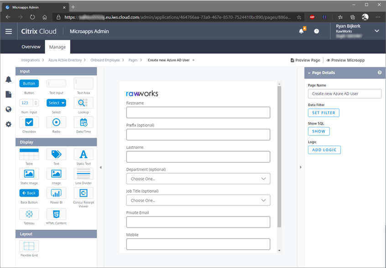Bookmark this page with the star icon
386x268 pixels.
(299, 17)
